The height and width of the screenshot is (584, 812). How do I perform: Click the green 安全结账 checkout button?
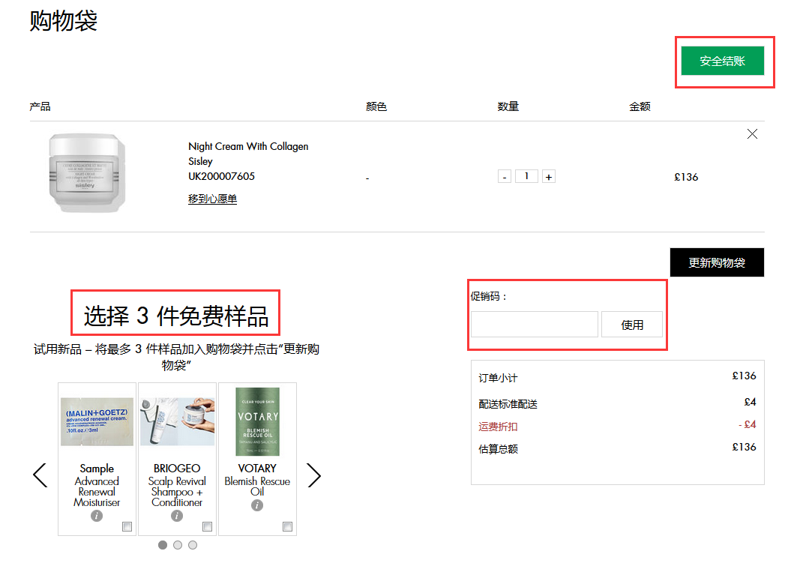pyautogui.click(x=722, y=61)
